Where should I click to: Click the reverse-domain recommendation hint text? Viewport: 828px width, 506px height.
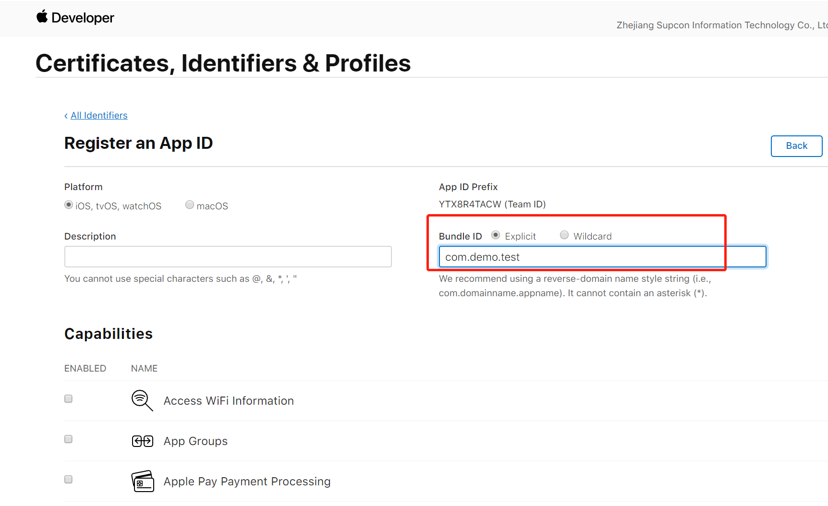pyautogui.click(x=575, y=286)
